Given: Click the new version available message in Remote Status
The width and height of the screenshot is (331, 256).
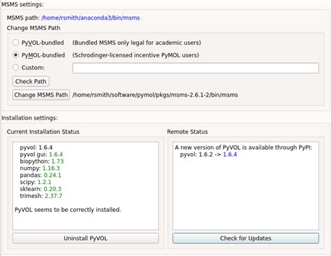Looking at the screenshot, I should [x=244, y=148].
